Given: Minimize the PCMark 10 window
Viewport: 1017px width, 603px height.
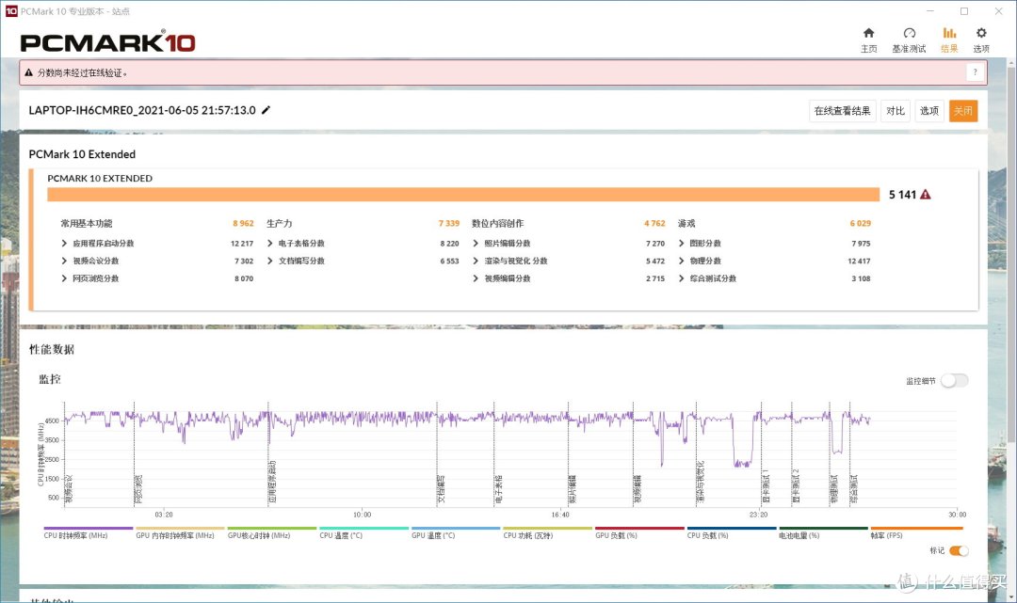Looking at the screenshot, I should click(930, 11).
